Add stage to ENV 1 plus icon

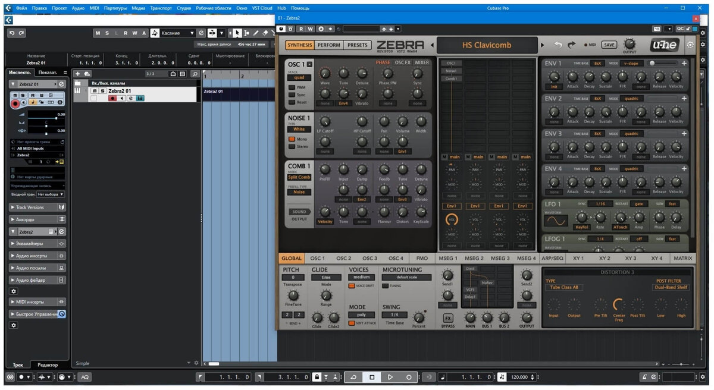point(684,63)
